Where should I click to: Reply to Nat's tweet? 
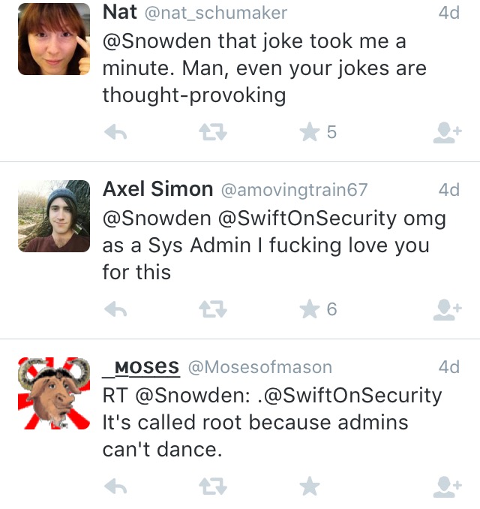(x=115, y=133)
